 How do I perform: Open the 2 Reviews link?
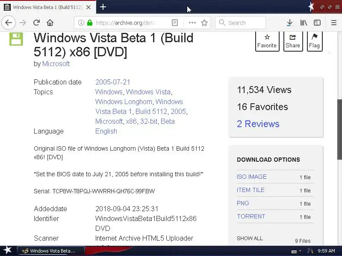pos(258,124)
